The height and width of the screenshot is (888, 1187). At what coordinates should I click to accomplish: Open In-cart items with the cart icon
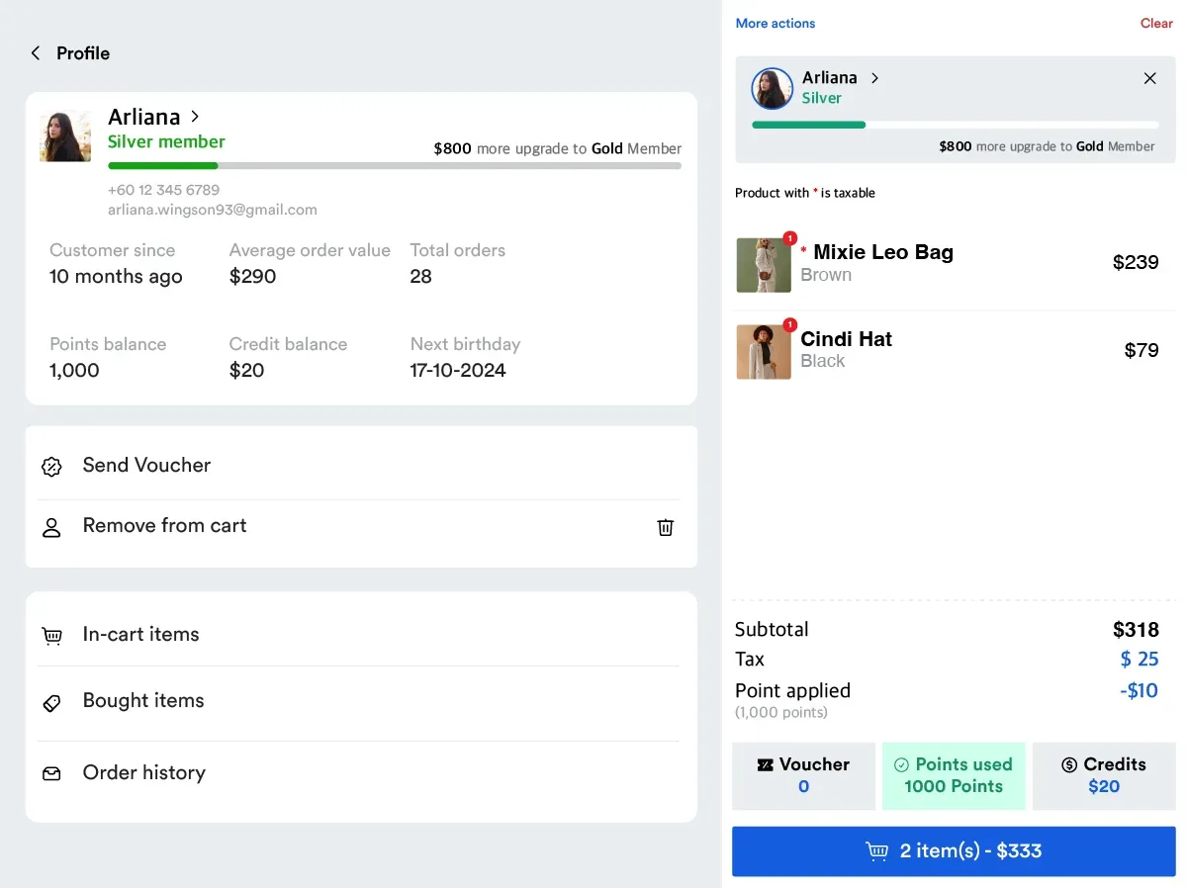(51, 634)
